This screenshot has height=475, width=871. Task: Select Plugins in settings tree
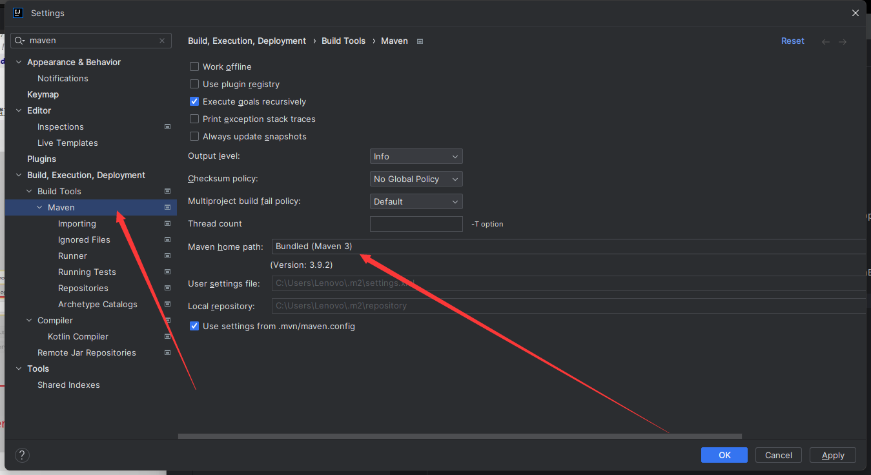click(41, 159)
